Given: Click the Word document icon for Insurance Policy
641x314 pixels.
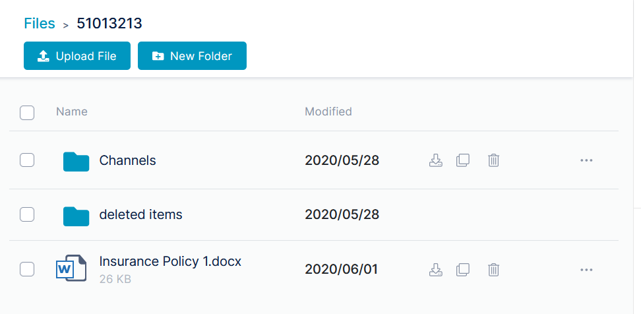Looking at the screenshot, I should [71, 268].
